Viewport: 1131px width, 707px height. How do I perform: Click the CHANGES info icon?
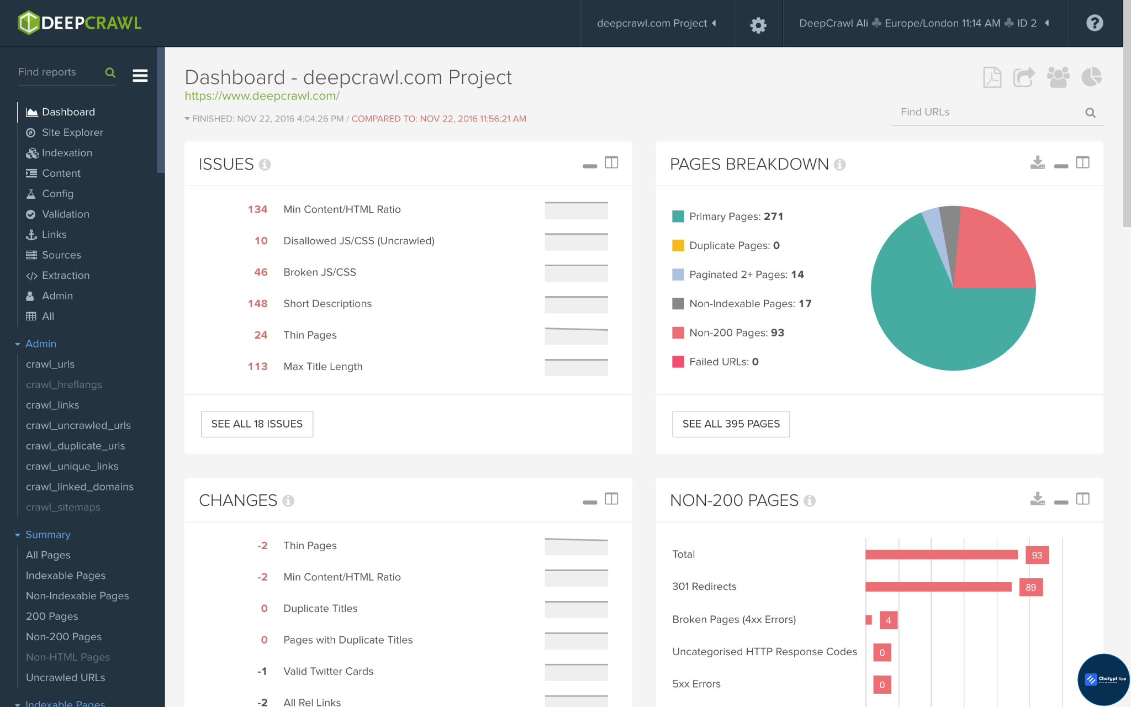point(288,500)
